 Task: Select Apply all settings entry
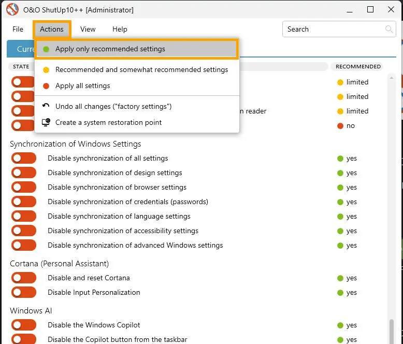136,85
